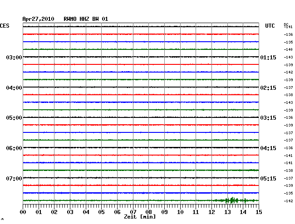Select minute tick label 13

(227, 212)
